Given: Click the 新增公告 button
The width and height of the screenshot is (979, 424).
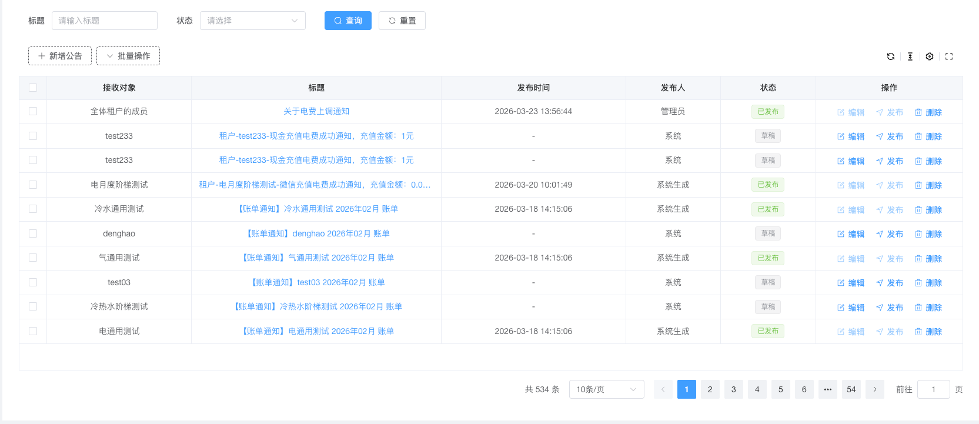Looking at the screenshot, I should pos(60,56).
